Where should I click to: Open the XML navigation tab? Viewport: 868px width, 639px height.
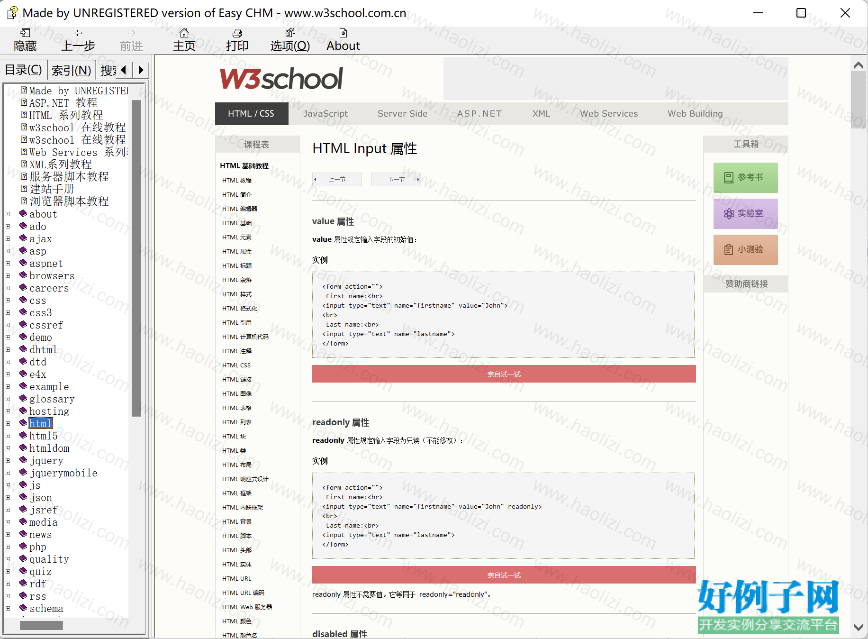pyautogui.click(x=541, y=114)
